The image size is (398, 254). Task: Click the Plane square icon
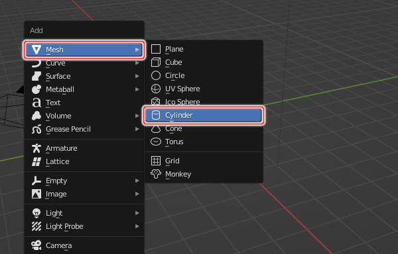[x=156, y=49]
